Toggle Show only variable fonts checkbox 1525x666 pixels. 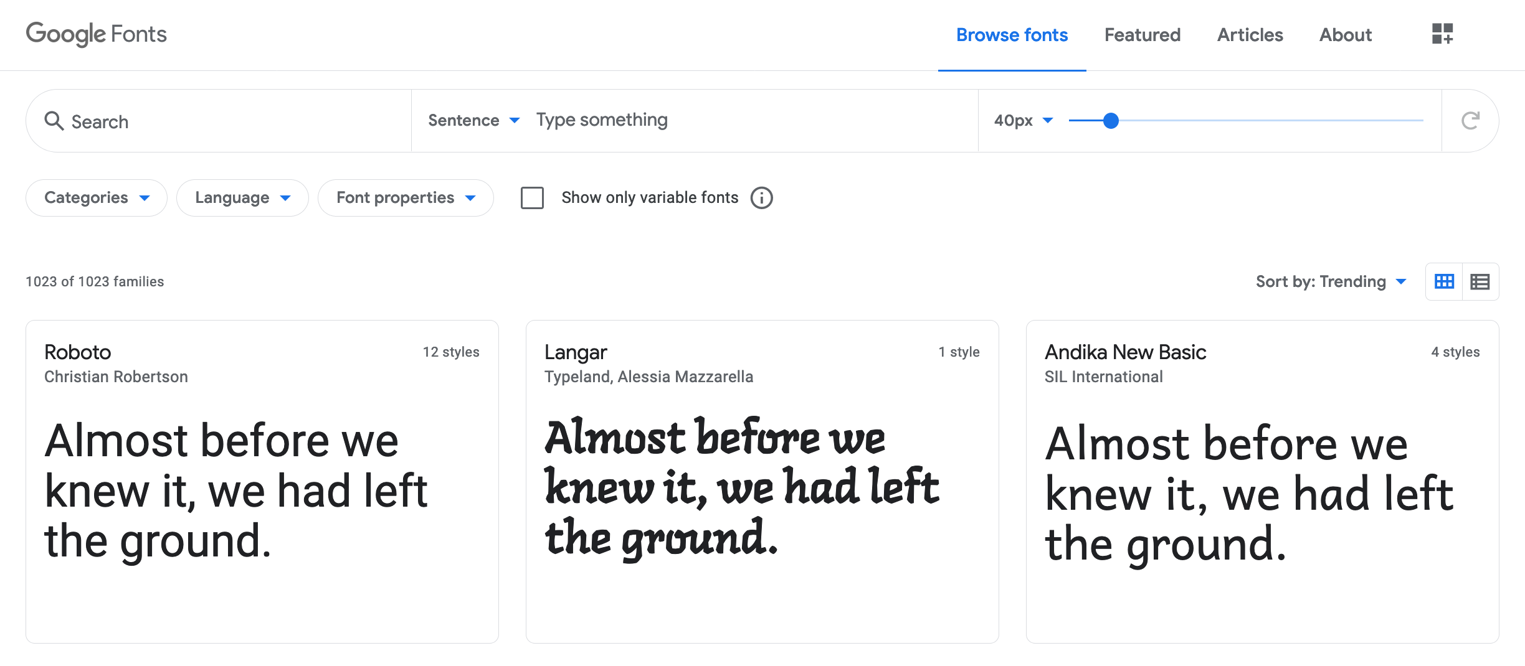pos(533,198)
